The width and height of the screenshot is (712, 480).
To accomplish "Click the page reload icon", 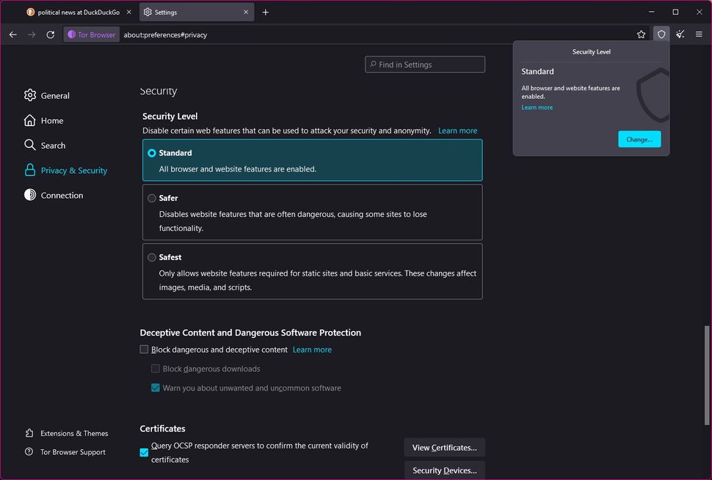I will (50, 34).
